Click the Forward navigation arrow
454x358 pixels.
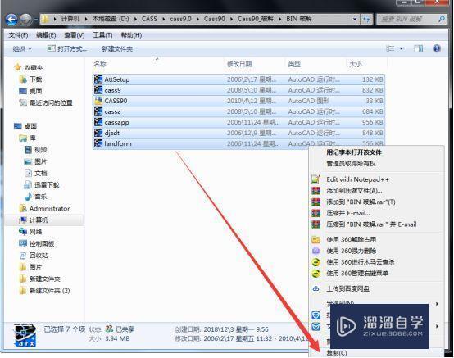[x=25, y=20]
